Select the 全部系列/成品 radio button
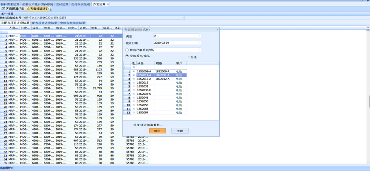The height and width of the screenshot is (171, 370). (x=127, y=56)
